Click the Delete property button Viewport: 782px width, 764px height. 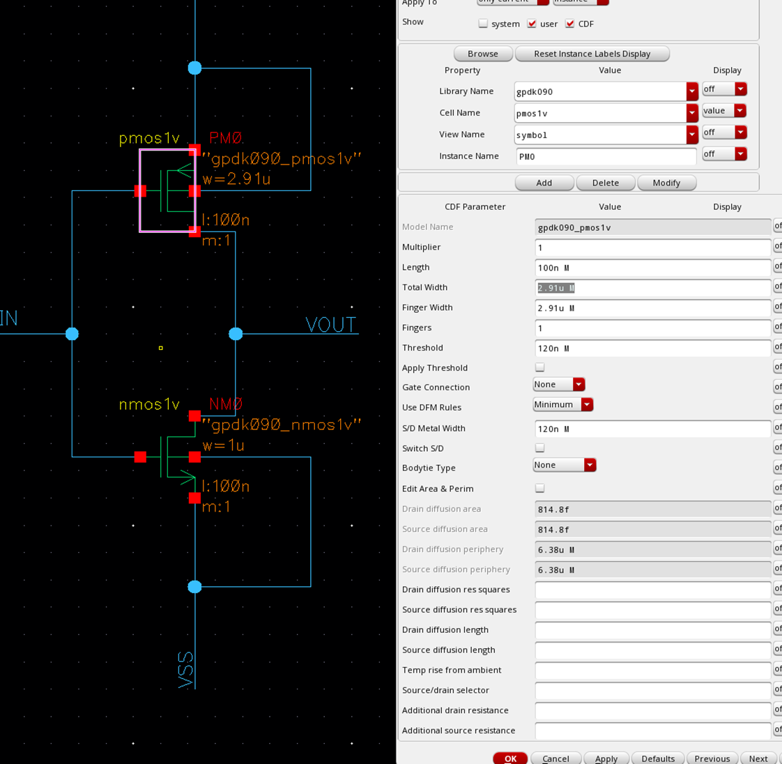click(606, 183)
